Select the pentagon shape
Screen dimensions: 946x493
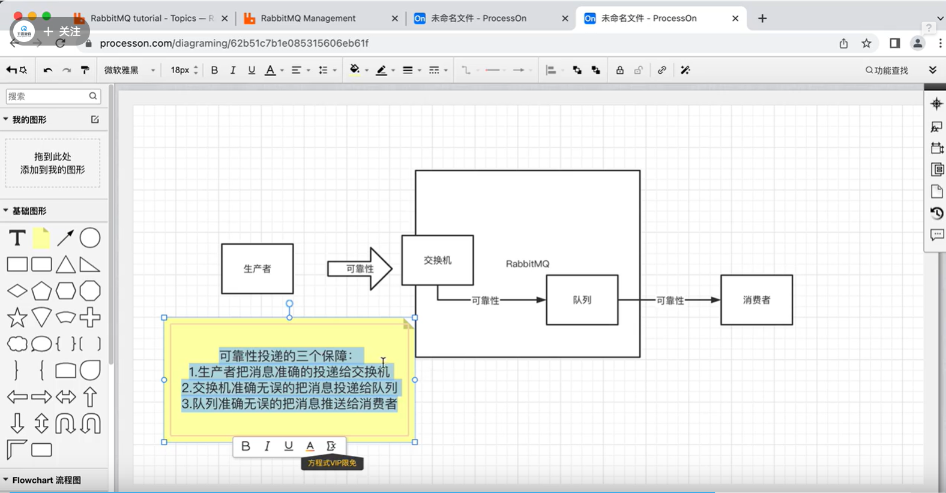point(41,291)
